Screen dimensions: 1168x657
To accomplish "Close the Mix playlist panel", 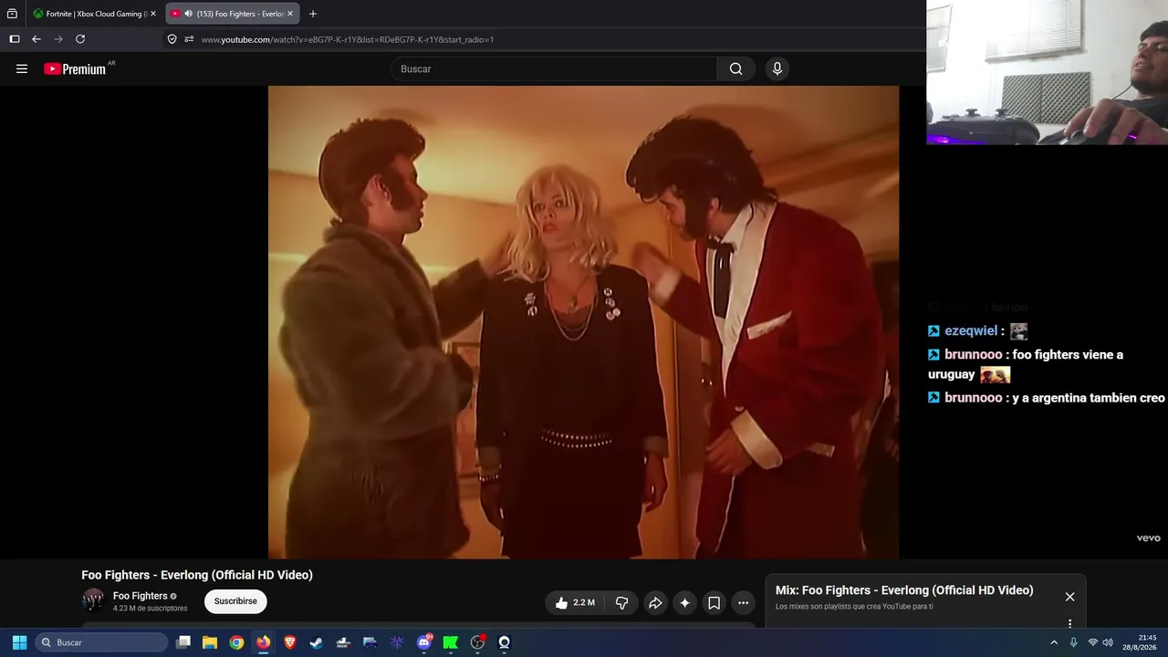I will (x=1069, y=597).
